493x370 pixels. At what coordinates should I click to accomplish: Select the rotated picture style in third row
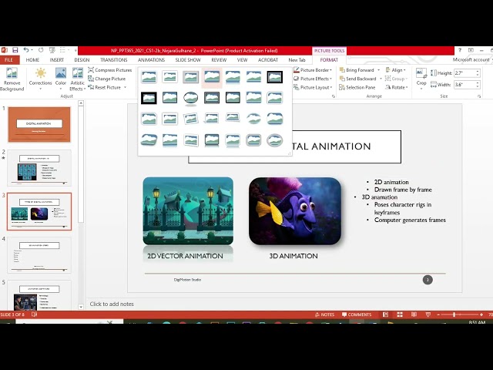point(191,119)
